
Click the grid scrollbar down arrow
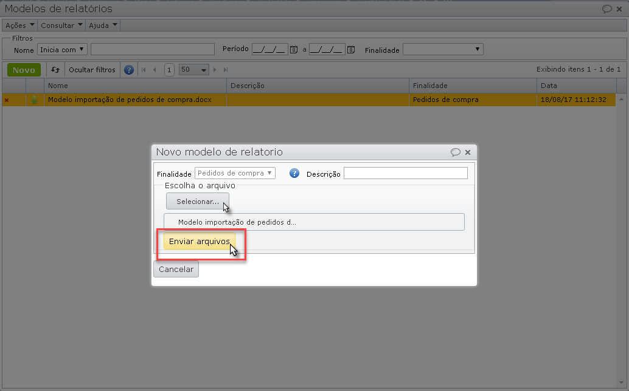[x=621, y=382]
